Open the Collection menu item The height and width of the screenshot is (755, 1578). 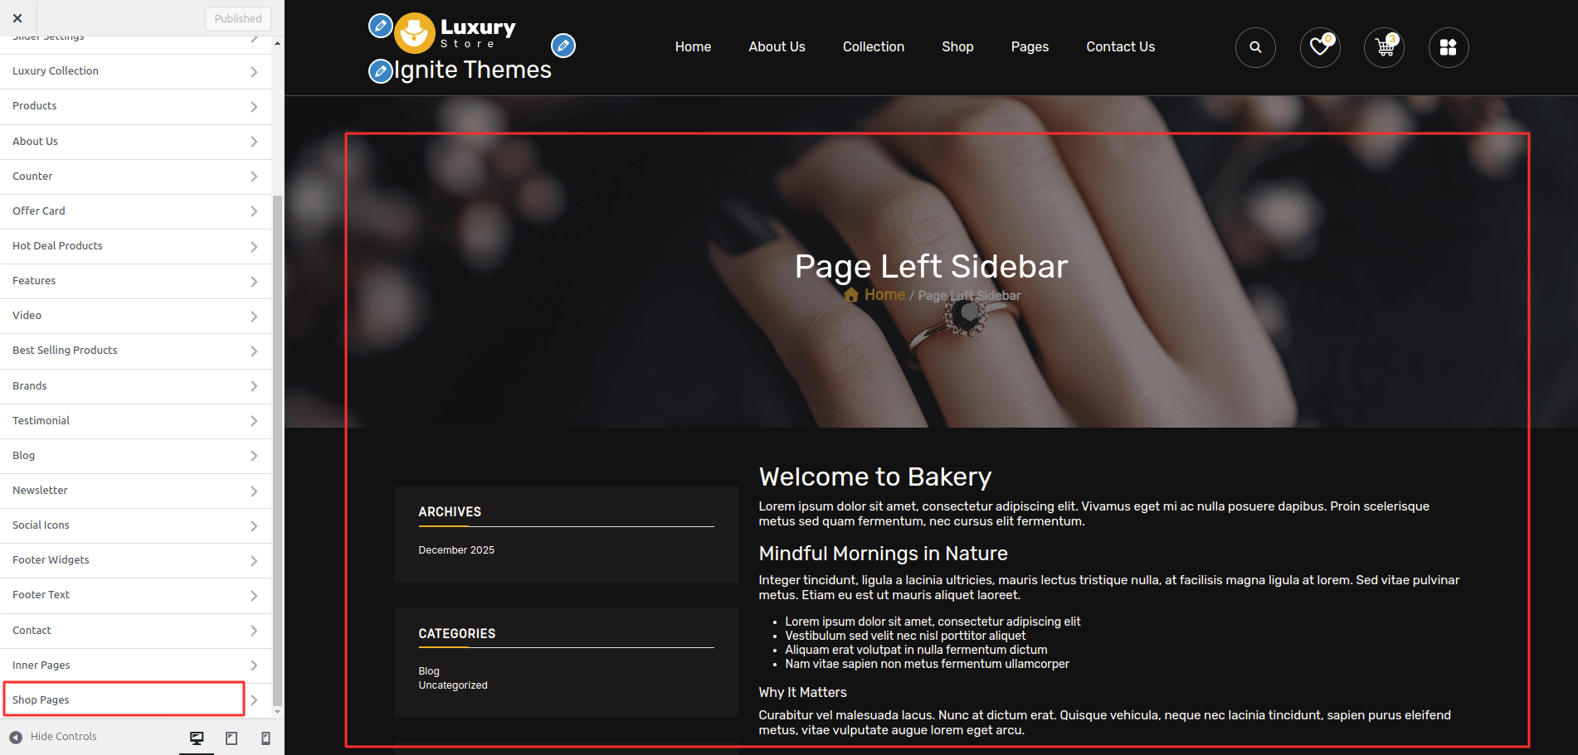pyautogui.click(x=874, y=47)
